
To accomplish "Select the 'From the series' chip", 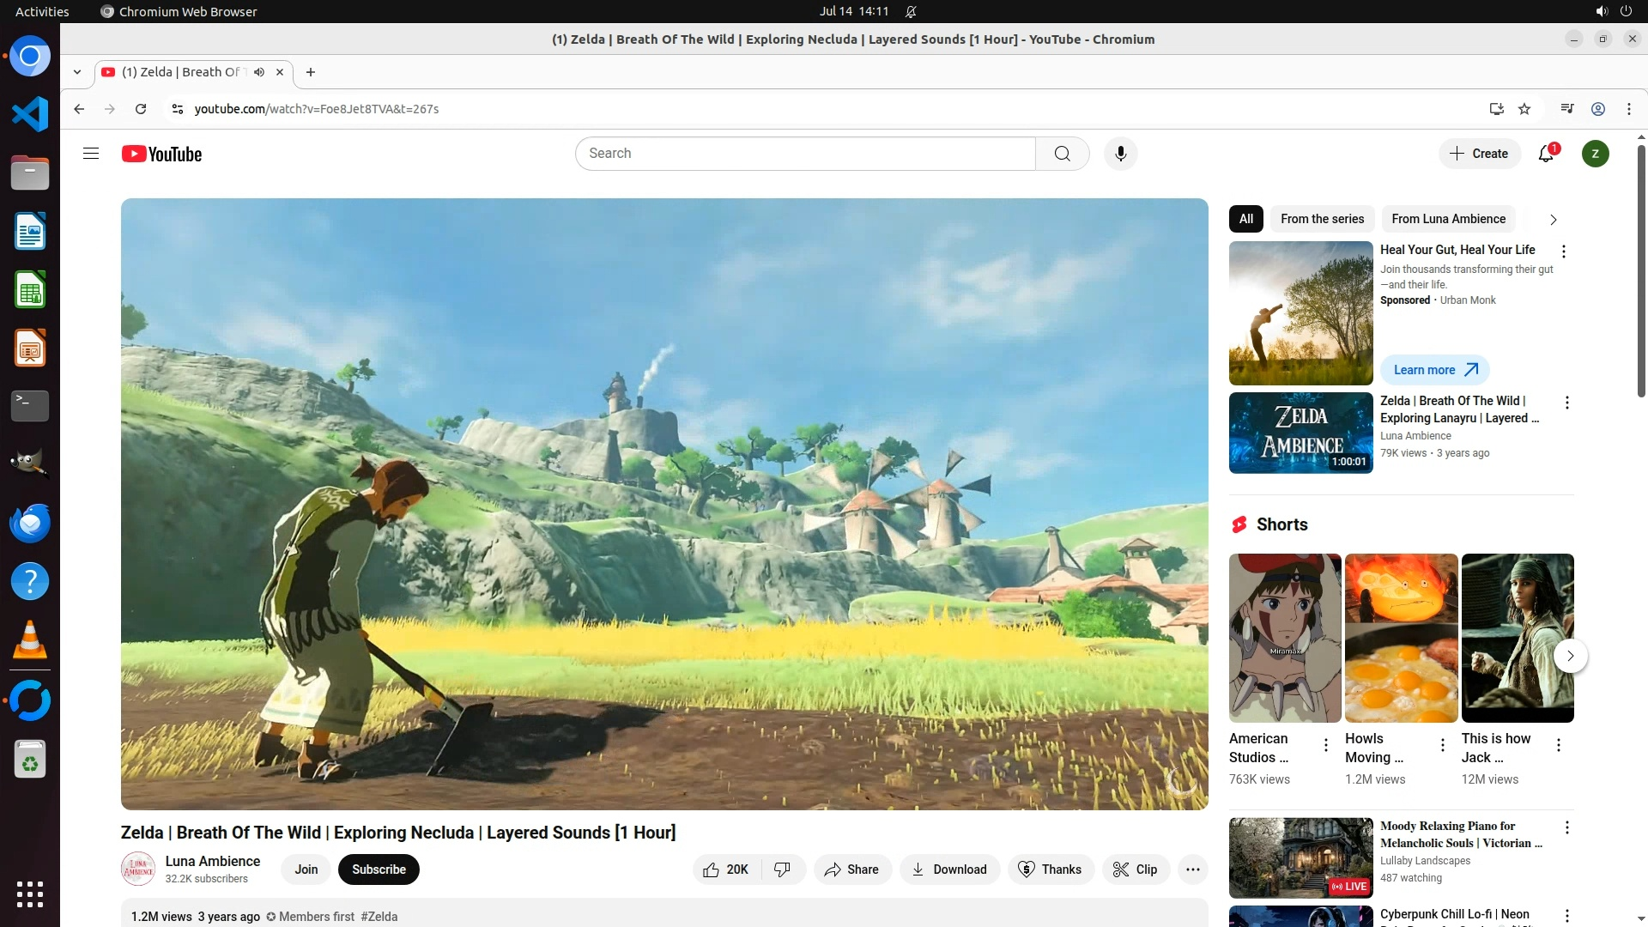I will click(1322, 219).
